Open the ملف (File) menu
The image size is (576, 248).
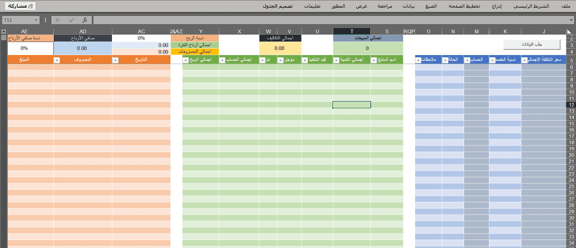(566, 7)
